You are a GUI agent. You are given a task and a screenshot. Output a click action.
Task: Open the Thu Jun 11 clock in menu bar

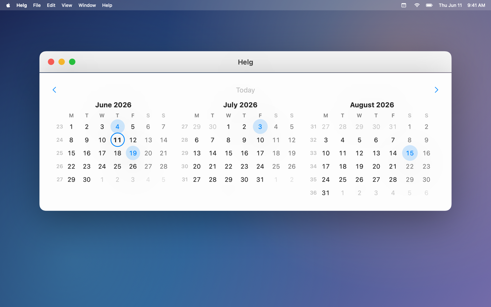[x=450, y=5]
